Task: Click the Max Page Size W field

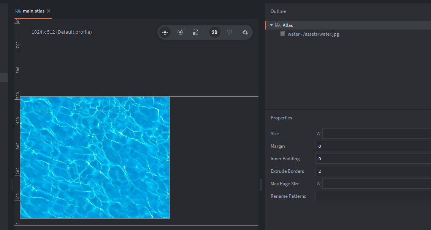Action: (x=376, y=184)
